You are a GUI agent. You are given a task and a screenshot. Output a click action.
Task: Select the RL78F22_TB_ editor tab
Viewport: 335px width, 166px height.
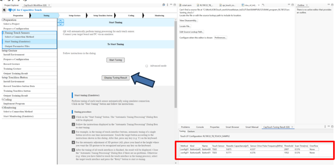(205, 5)
